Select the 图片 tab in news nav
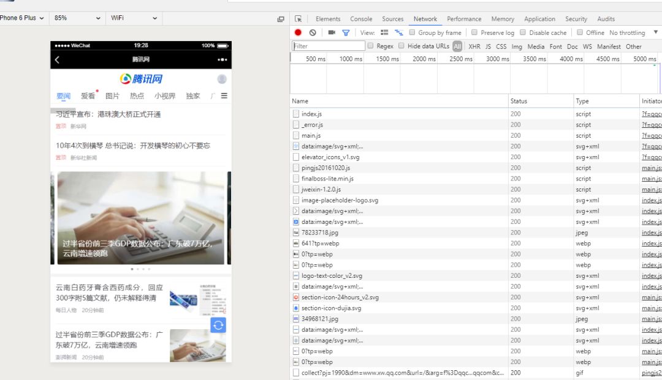 (112, 95)
